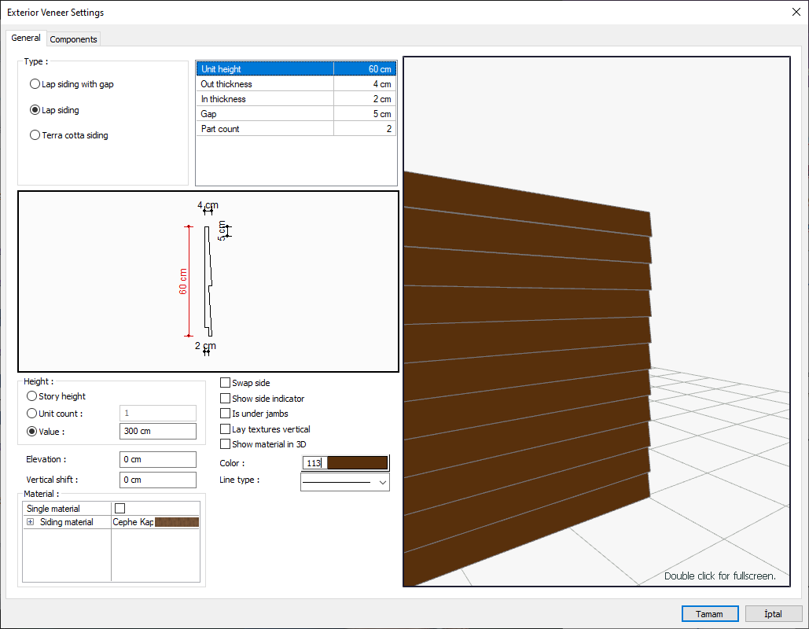809x629 pixels.
Task: Enable Show material in 3D
Action: 226,444
